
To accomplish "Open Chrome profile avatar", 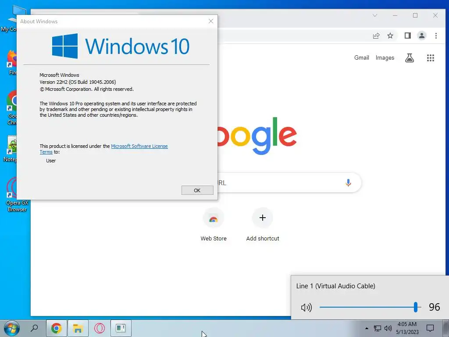I will click(x=422, y=36).
